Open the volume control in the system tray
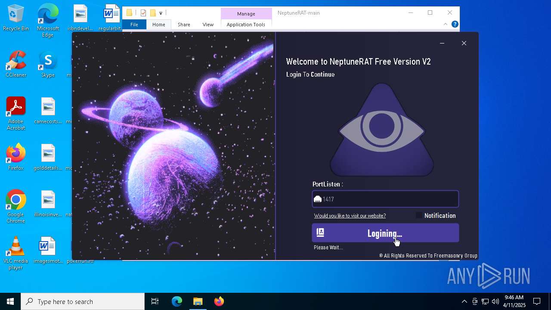Viewport: 551px width, 310px height. 495,301
